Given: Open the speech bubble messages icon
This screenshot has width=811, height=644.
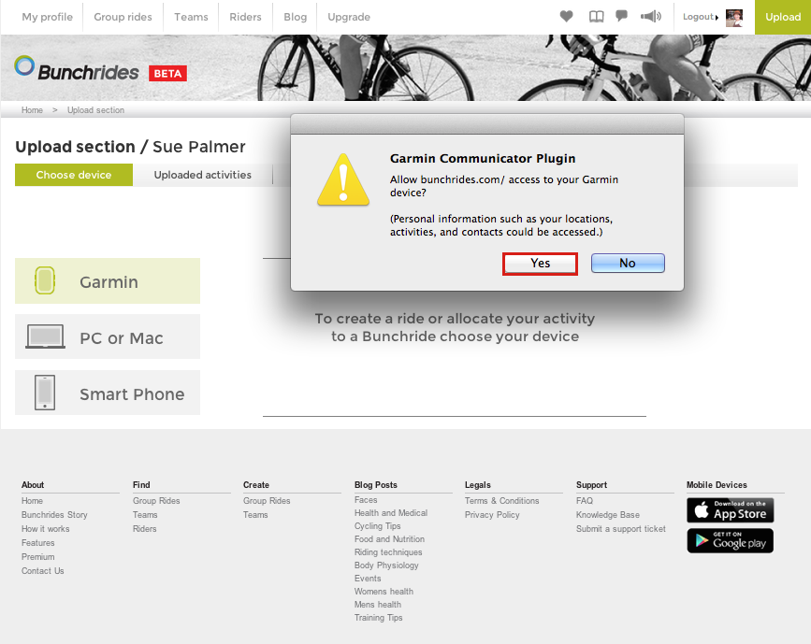Looking at the screenshot, I should click(x=622, y=16).
